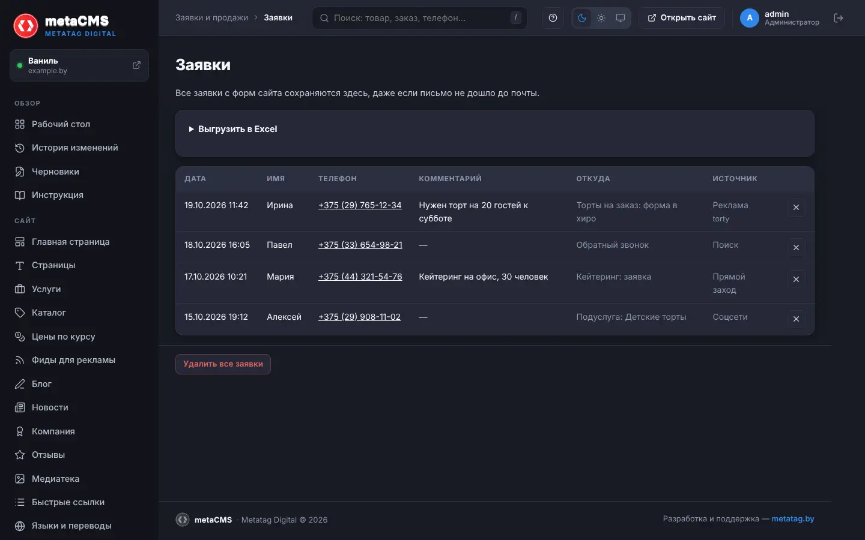
Task: Expand Выгрузить в Excel section
Action: 233,129
